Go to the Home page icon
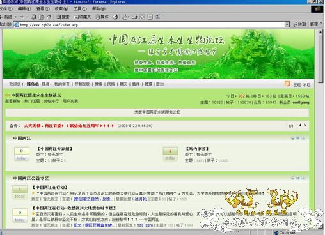325x235 pixels. pos(49,17)
